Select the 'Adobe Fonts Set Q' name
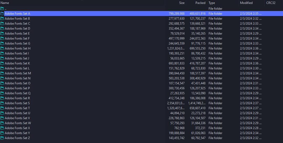 point(18,93)
